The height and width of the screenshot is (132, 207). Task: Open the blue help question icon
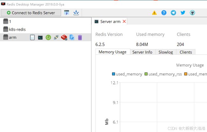tap(164, 13)
